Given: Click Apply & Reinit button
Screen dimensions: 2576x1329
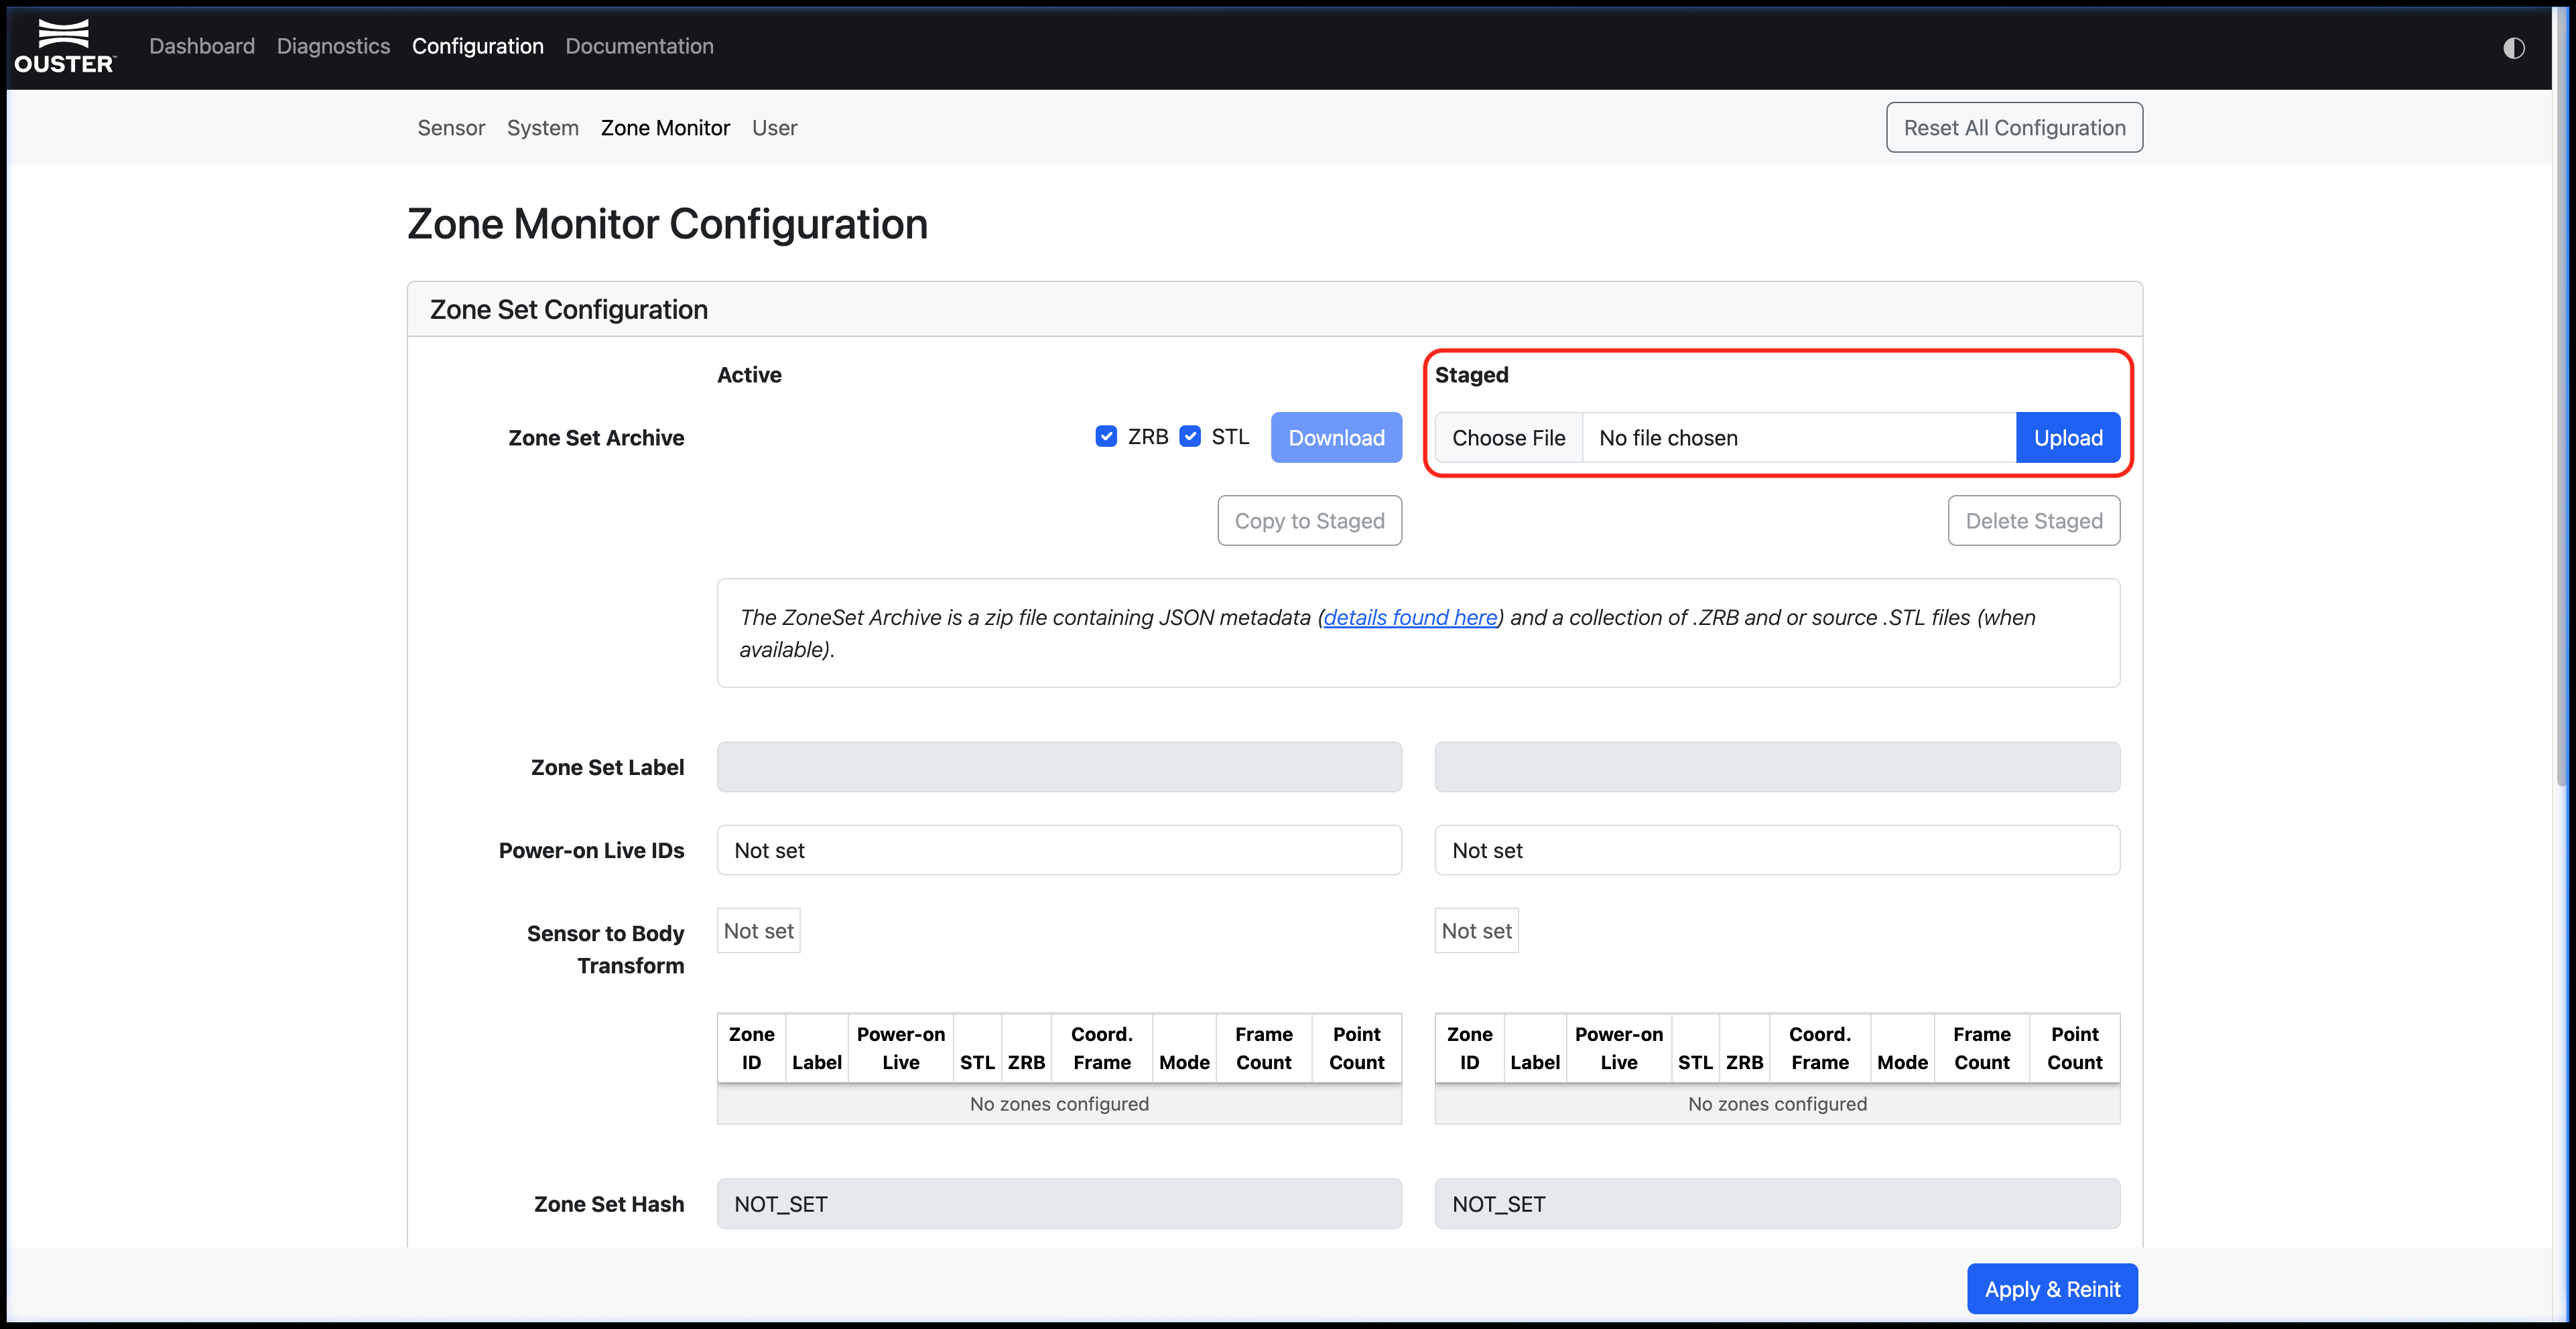Looking at the screenshot, I should (2052, 1289).
